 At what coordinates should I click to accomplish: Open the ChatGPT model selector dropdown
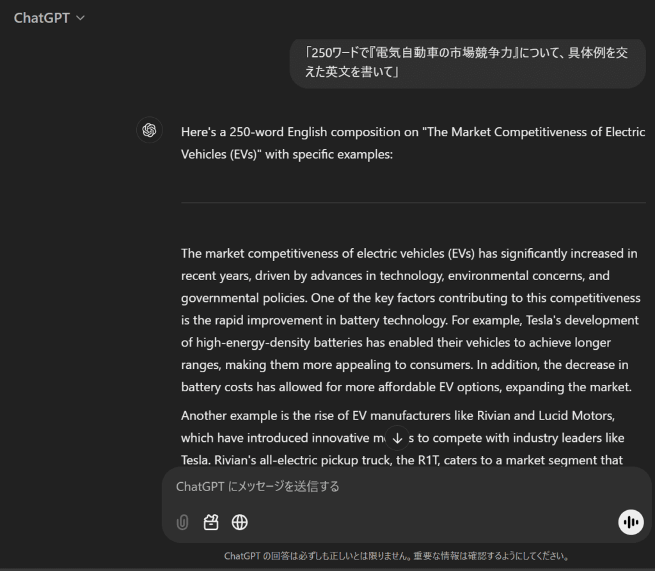click(x=49, y=18)
